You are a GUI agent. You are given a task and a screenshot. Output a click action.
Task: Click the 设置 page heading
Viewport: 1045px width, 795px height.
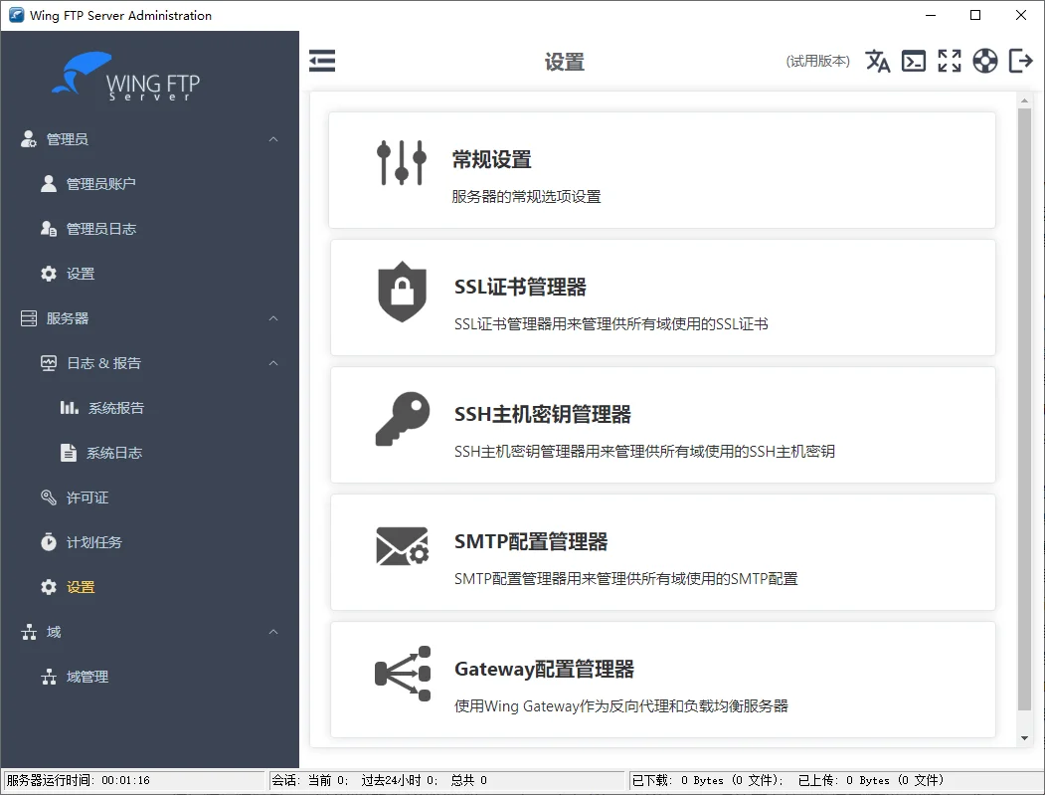(564, 62)
